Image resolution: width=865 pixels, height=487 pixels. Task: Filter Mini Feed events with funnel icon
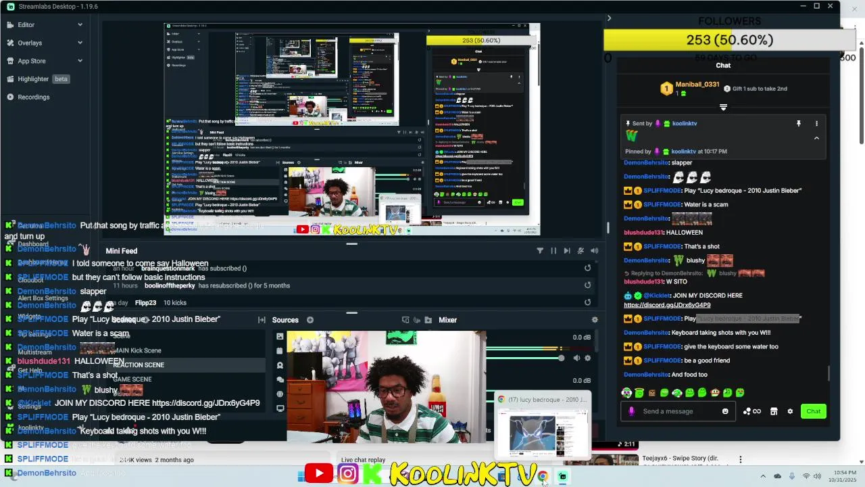tap(540, 251)
